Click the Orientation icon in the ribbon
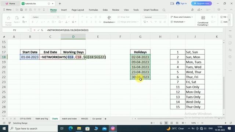Screen dimensions: 235x132 click(109, 18)
